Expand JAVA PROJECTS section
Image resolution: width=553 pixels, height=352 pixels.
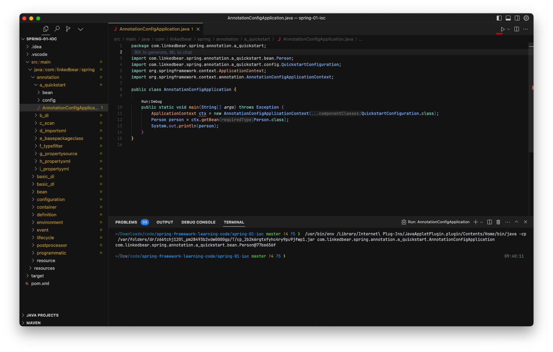(64, 315)
